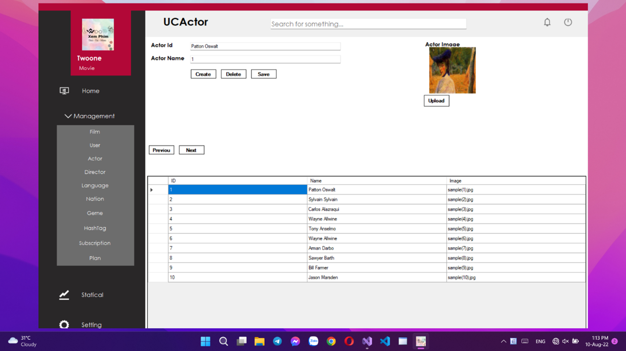This screenshot has height=351, width=626.
Task: Click the Twoone Movie logo image
Action: point(98,34)
